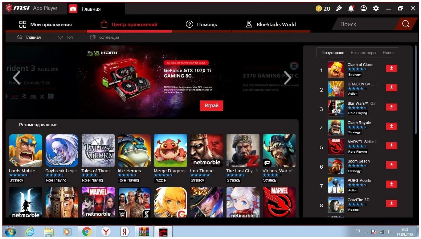Open the BlueStacks World tab

tap(271, 24)
